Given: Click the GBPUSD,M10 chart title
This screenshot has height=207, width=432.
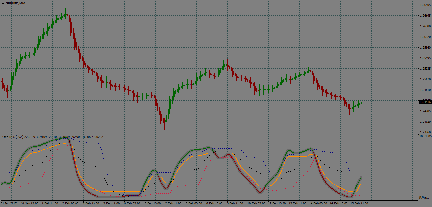Looking at the screenshot, I should 15,3.
